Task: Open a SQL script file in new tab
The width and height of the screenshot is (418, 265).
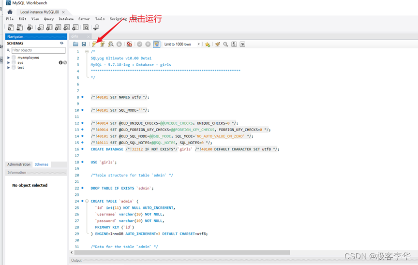Action: (20, 27)
